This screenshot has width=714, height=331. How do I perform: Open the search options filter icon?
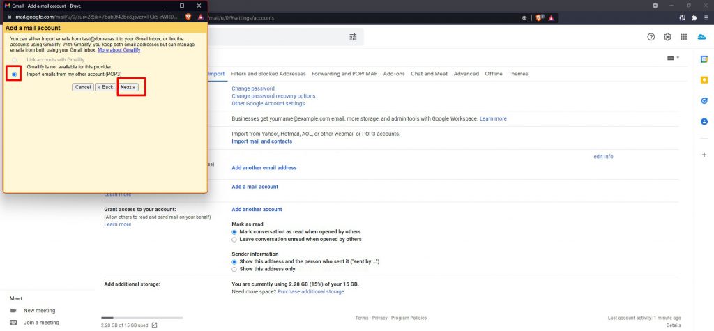tap(353, 37)
